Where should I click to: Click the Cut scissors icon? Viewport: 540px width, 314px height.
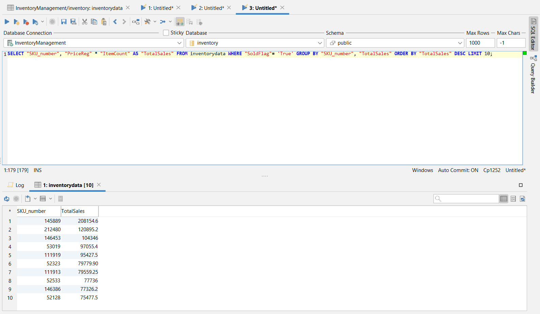tap(85, 22)
